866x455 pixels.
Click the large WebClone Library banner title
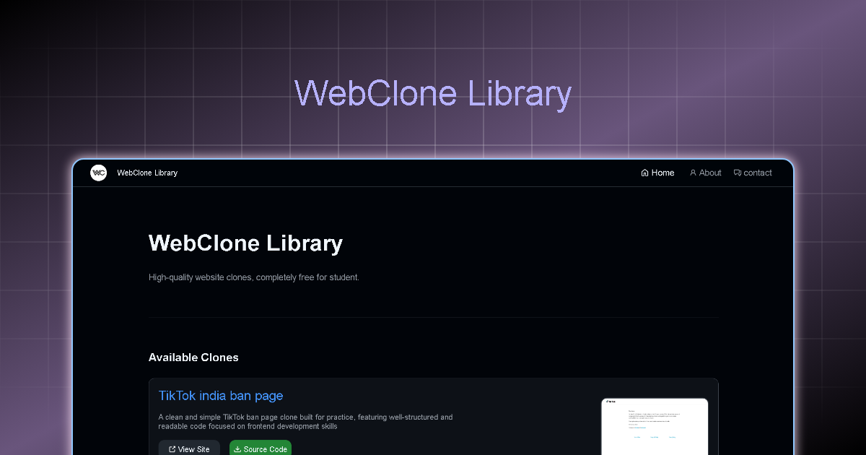[433, 95]
